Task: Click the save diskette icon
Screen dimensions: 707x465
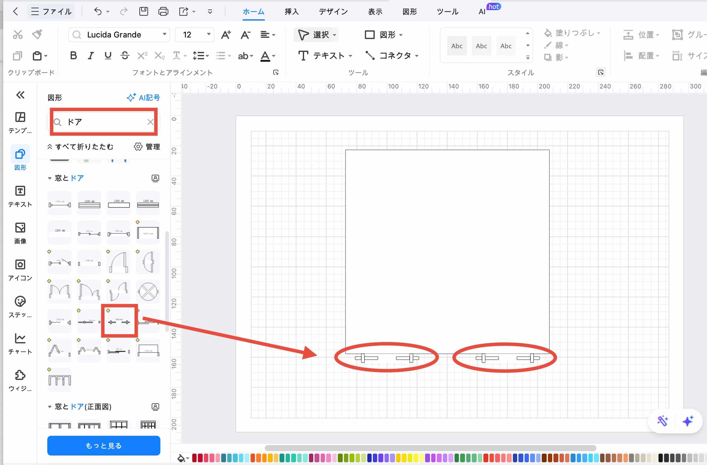Action: [144, 12]
